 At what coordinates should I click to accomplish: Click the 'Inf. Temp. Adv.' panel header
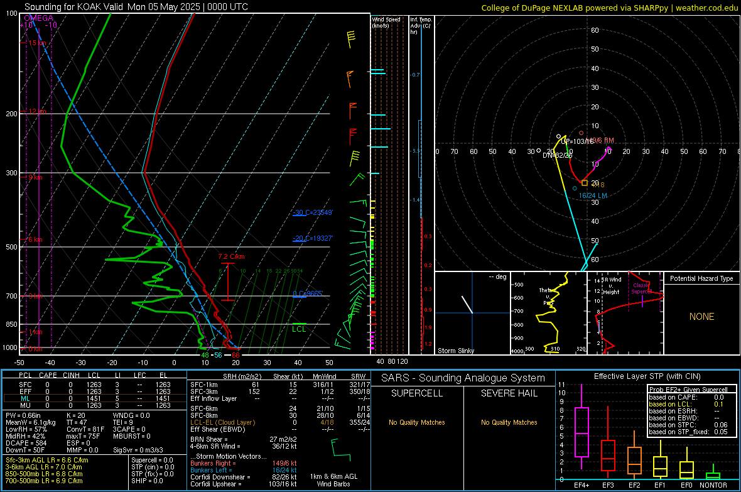tap(420, 26)
